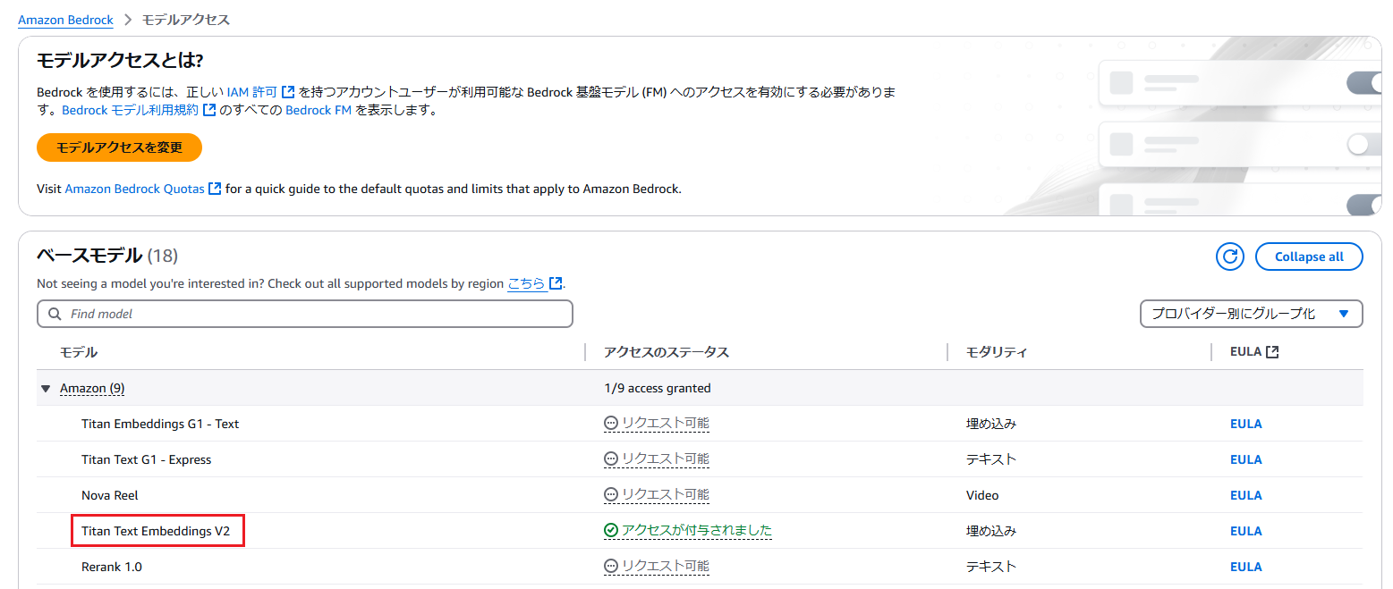This screenshot has height=589, width=1393.
Task: Collapse the Amazon (9) group triangle
Action: pyautogui.click(x=46, y=389)
